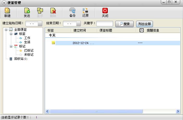Click the 发送 send note icon
Screen dimensions: 183x120
point(27,11)
